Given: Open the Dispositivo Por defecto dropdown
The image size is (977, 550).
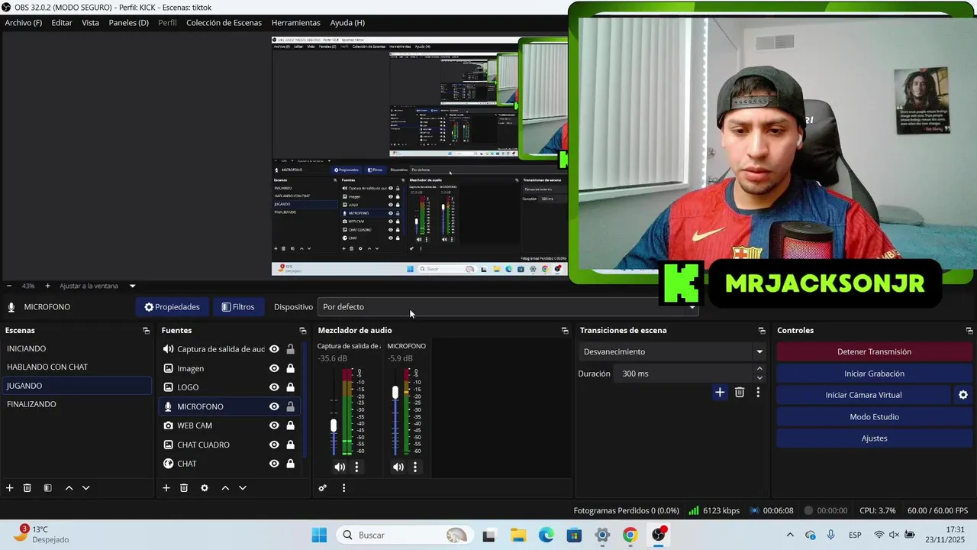Looking at the screenshot, I should click(508, 307).
